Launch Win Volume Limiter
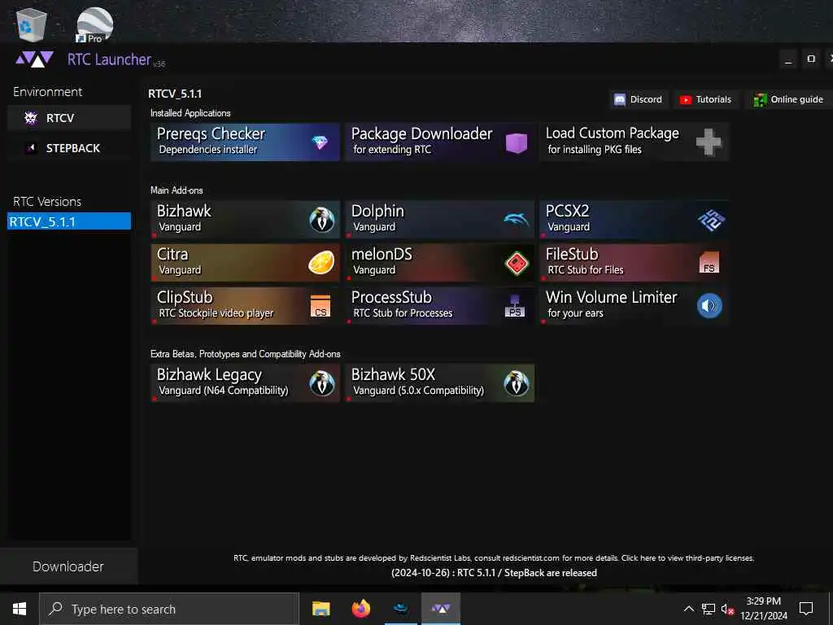The width and height of the screenshot is (833, 625). pyautogui.click(x=634, y=306)
